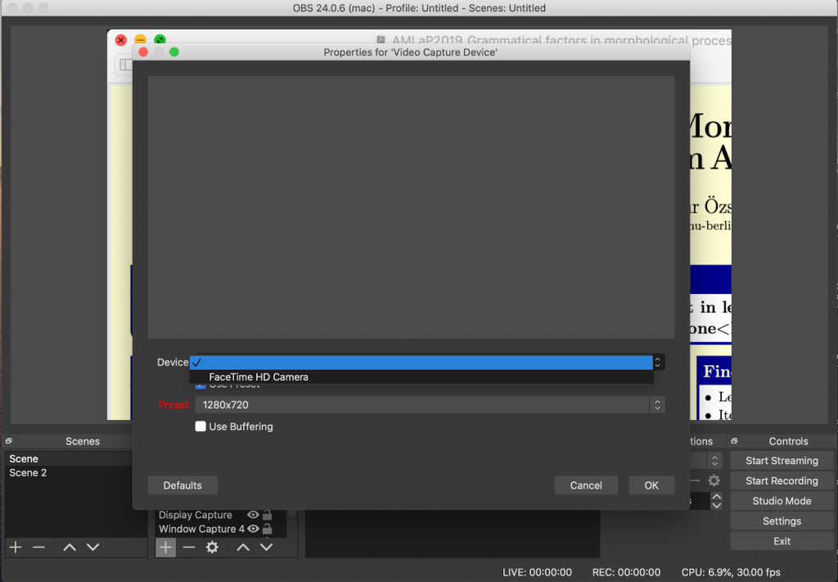The height and width of the screenshot is (582, 838).
Task: Add a new scene with the plus icon
Action: tap(16, 548)
